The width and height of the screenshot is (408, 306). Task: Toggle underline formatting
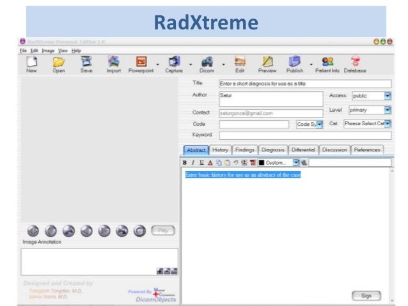pos(201,163)
